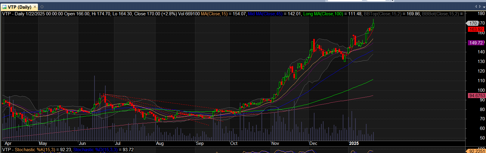Click the gray 170 last price marker
Image resolution: width=486 pixels, height=153 pixels.
[x=473, y=23]
